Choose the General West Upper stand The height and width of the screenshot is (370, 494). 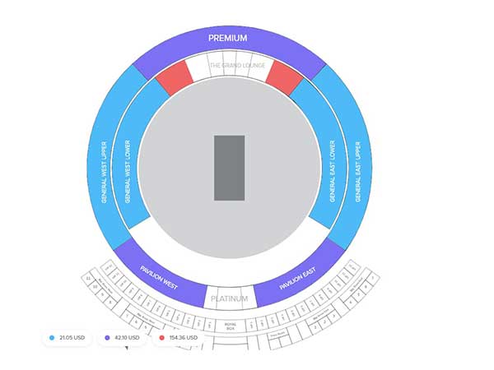click(104, 173)
